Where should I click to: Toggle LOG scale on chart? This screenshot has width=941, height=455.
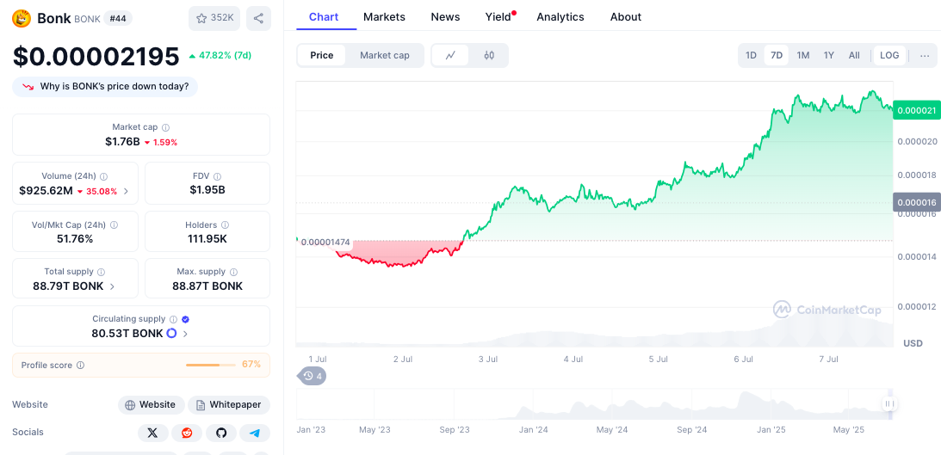(x=889, y=55)
